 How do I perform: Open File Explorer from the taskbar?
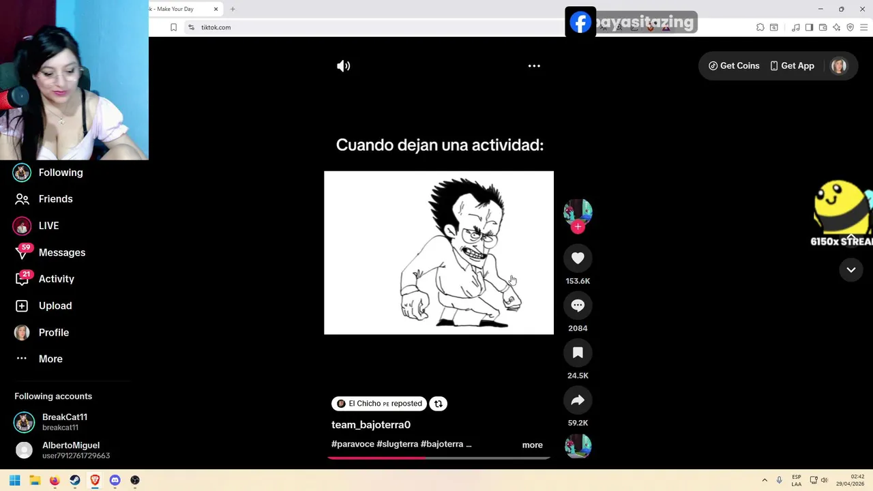(35, 480)
